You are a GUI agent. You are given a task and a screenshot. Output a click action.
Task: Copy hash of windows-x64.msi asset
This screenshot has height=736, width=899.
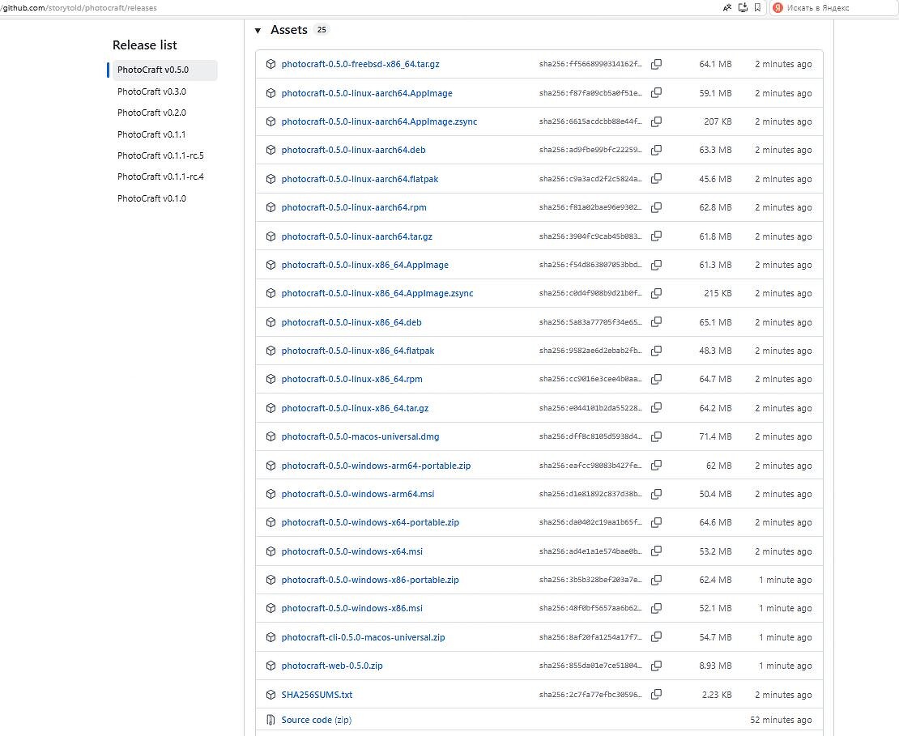pyautogui.click(x=657, y=551)
